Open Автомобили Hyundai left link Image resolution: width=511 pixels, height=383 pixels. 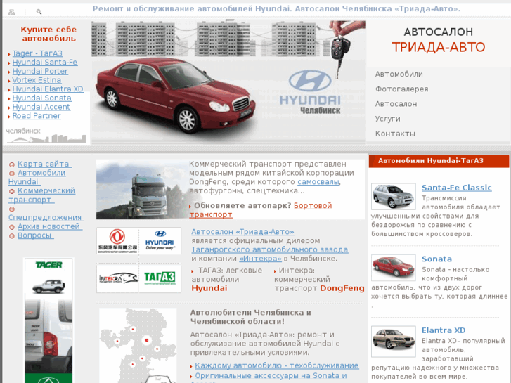click(37, 177)
